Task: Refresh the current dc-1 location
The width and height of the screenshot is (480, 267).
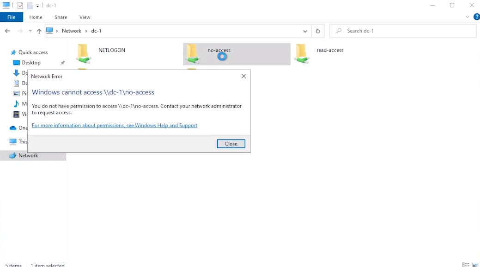Action: click(318, 31)
